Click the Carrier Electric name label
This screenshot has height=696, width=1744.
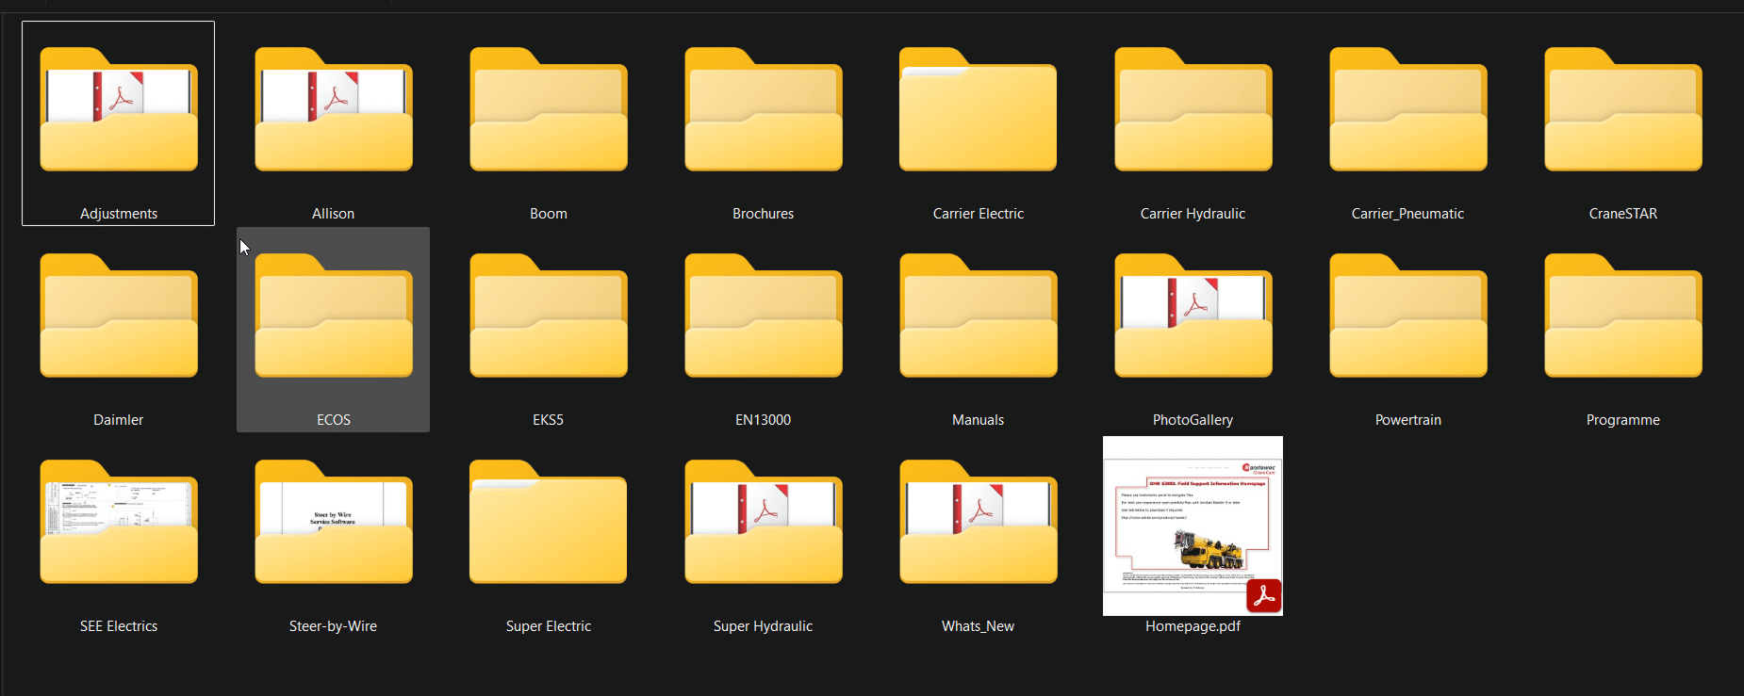[979, 214]
